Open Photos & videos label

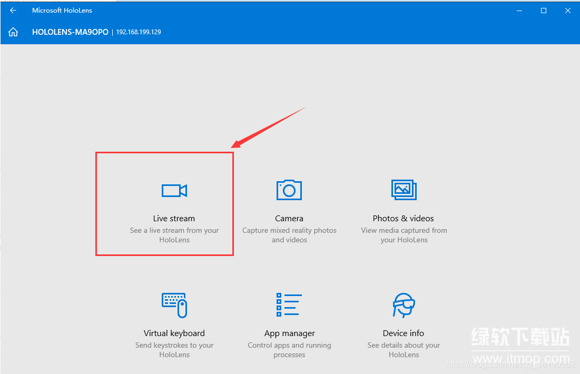coord(403,218)
